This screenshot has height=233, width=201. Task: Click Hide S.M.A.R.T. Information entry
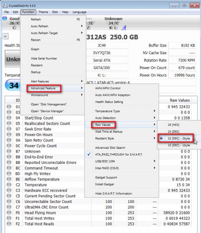point(122,194)
